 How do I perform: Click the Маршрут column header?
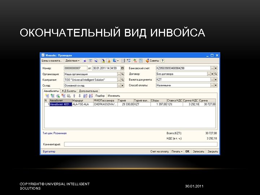pos(83,100)
